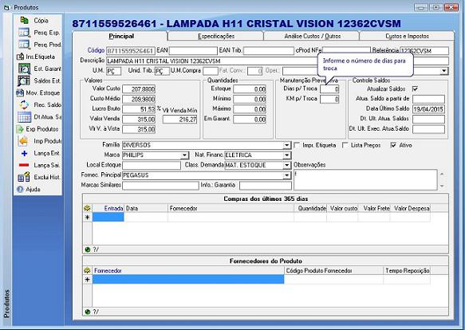Sort Compras grid by Data column
The image size is (465, 330).
point(146,208)
